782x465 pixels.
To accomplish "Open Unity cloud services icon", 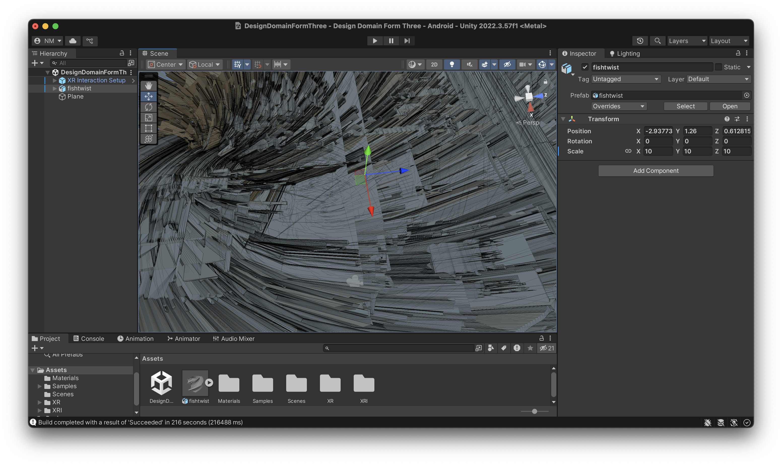I will pyautogui.click(x=73, y=41).
